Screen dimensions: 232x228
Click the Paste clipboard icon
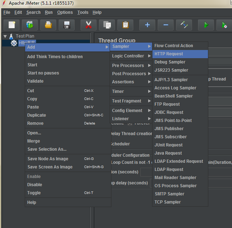125,25
